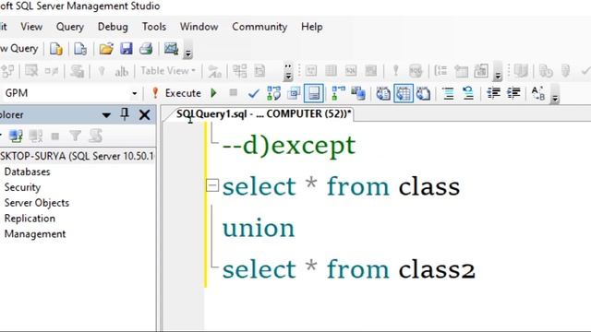Click the printer icon in the standard toolbar
The image size is (591, 332).
click(146, 49)
